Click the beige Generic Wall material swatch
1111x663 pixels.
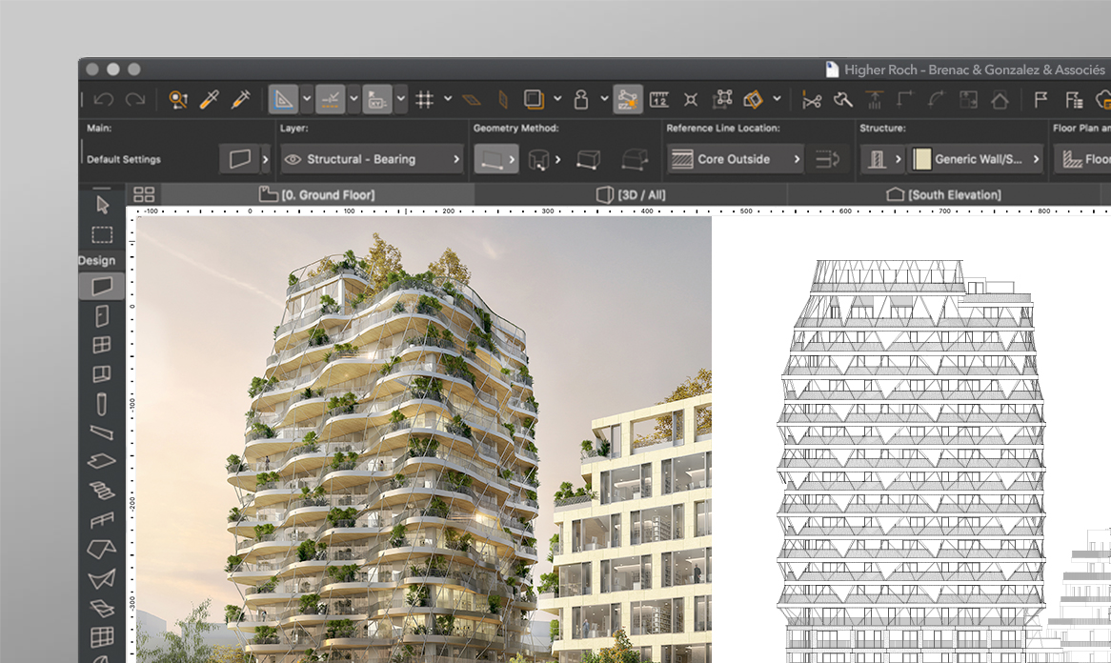pos(921,159)
